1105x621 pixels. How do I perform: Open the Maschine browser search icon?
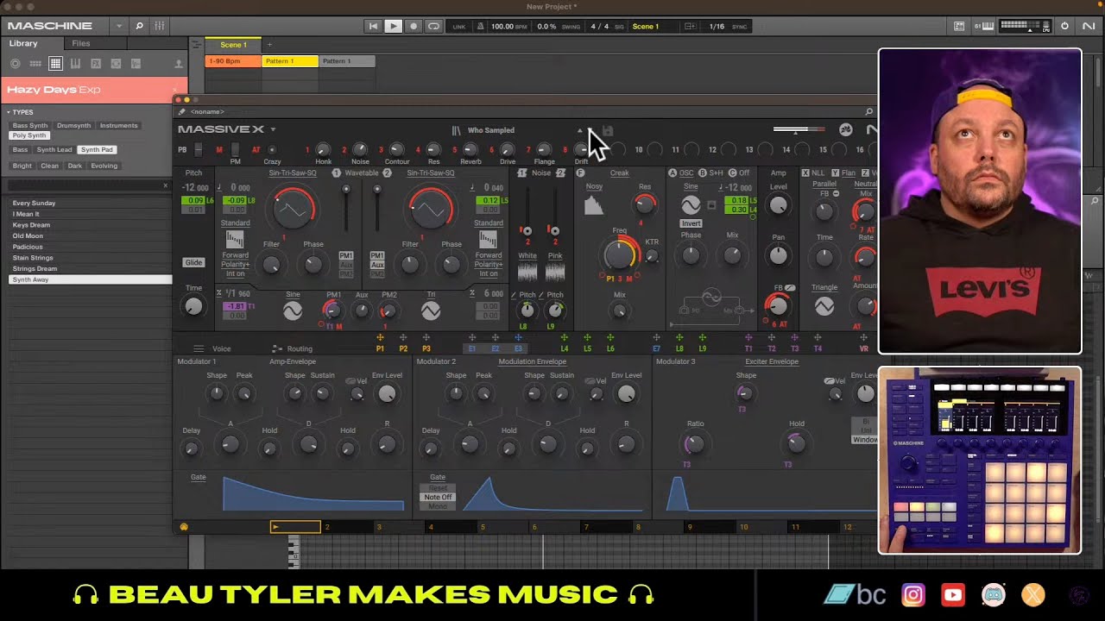[139, 26]
